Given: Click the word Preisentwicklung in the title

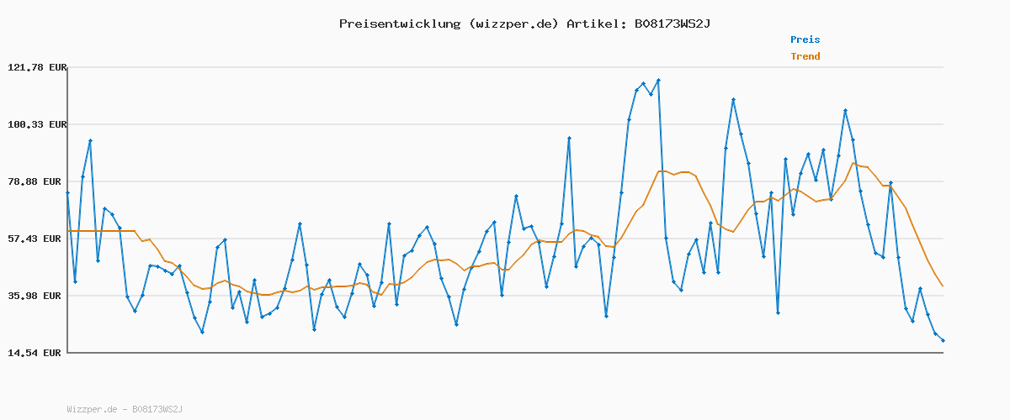Looking at the screenshot, I should (x=396, y=24).
